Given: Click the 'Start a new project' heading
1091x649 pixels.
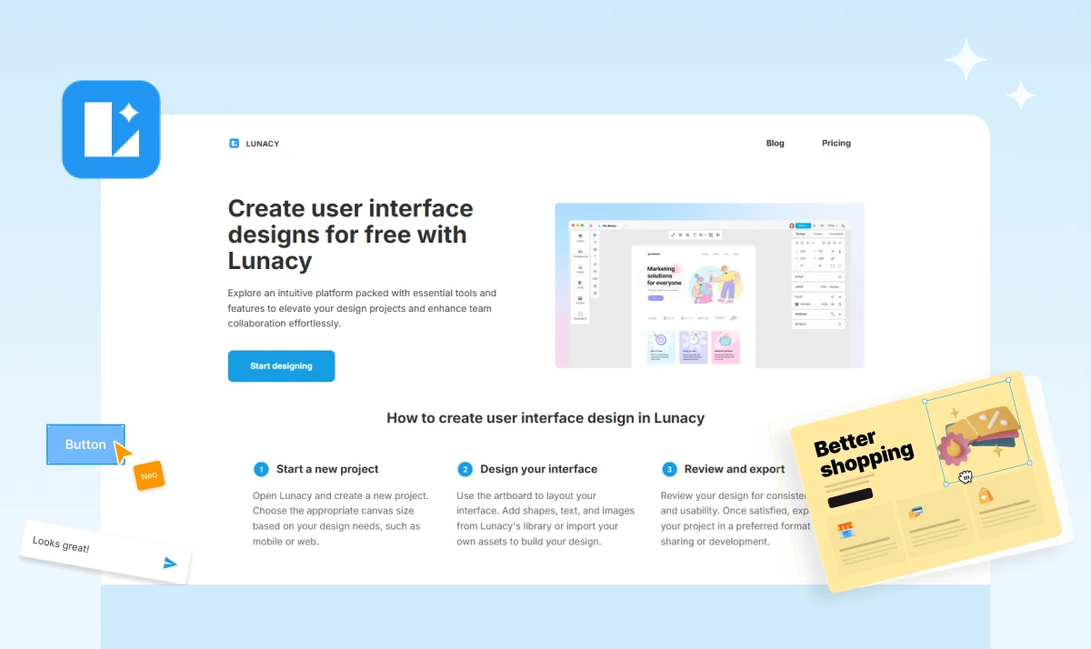Looking at the screenshot, I should 327,469.
